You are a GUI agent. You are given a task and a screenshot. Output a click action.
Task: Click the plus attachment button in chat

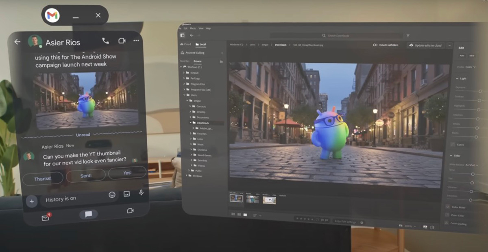[32, 201]
